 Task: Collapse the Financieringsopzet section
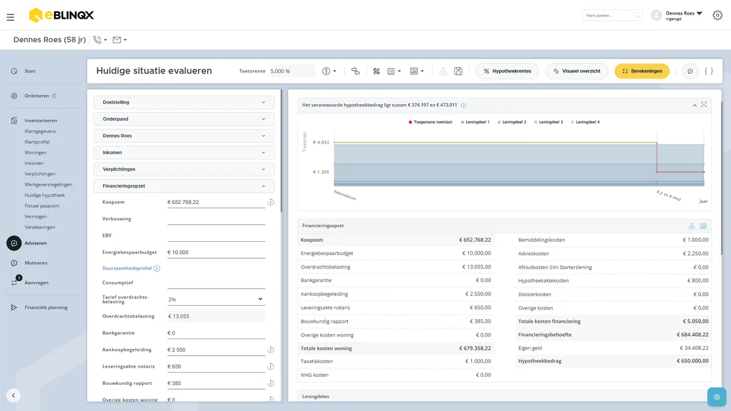tap(184, 186)
